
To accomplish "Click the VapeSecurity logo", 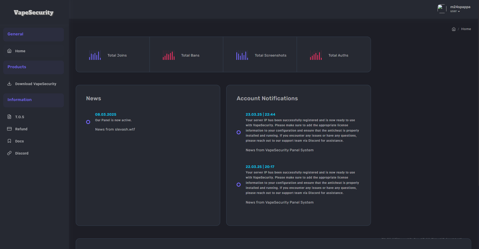I will pos(34,13).
